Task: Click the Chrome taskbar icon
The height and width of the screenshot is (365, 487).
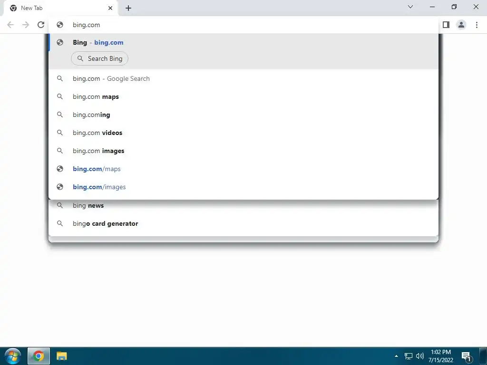Action: 39,356
